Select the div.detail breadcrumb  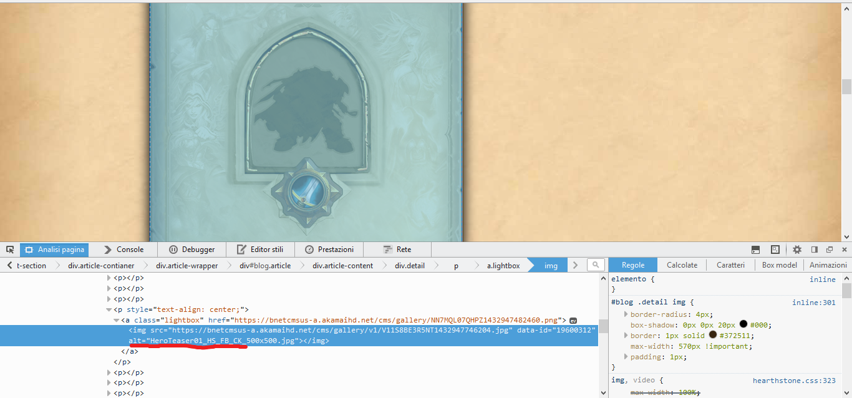click(410, 266)
